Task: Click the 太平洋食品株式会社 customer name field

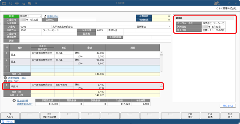Action: tap(74, 27)
